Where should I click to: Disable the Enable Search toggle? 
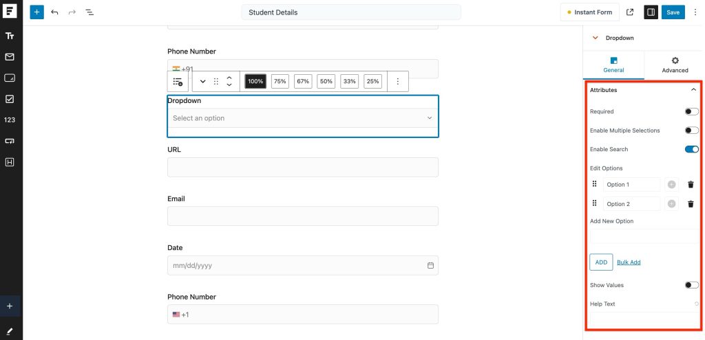tap(691, 149)
